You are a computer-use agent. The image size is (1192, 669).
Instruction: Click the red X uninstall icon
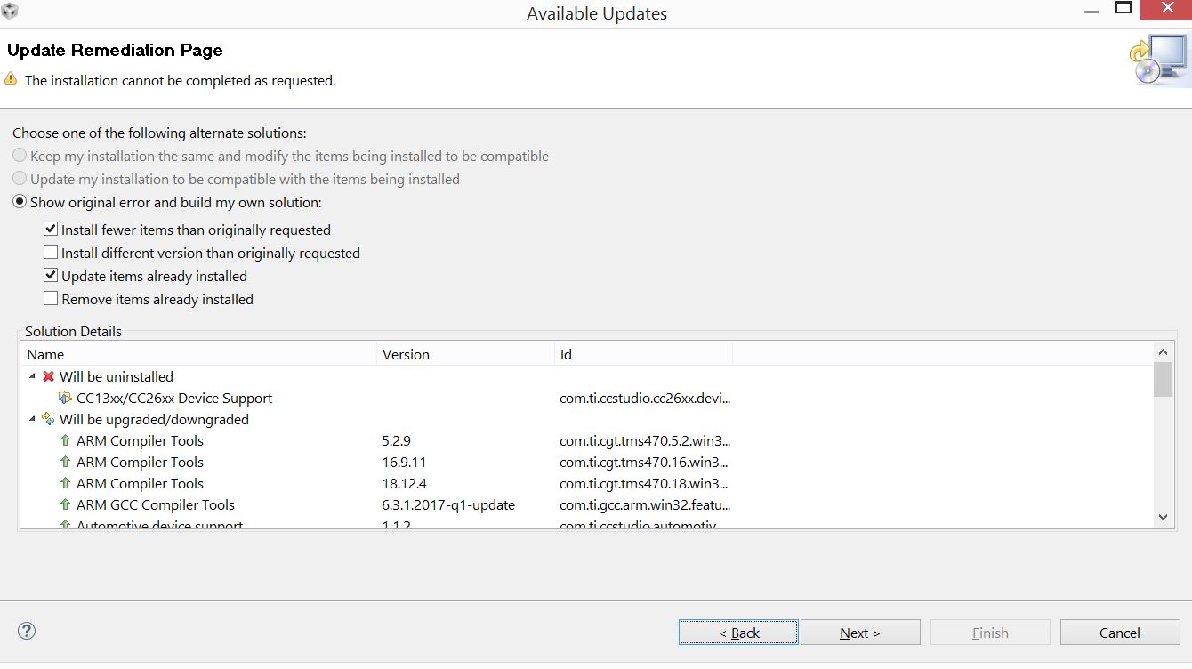coord(48,377)
